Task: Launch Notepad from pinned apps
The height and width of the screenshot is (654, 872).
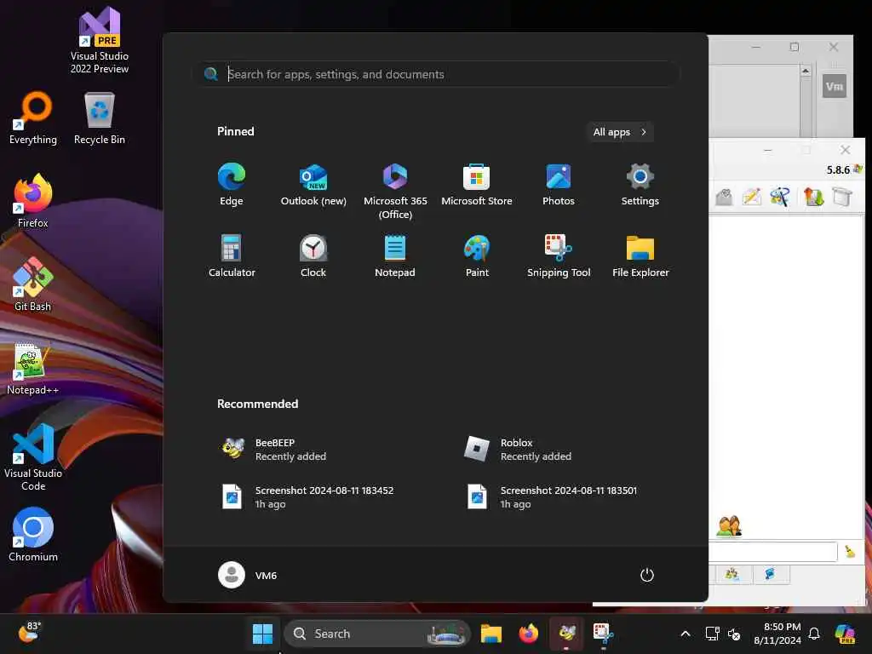Action: pyautogui.click(x=395, y=256)
